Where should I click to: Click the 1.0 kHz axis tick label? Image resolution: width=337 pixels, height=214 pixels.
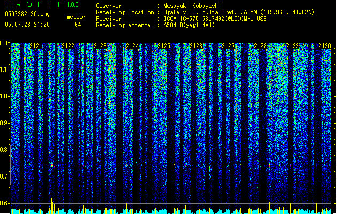(5, 96)
